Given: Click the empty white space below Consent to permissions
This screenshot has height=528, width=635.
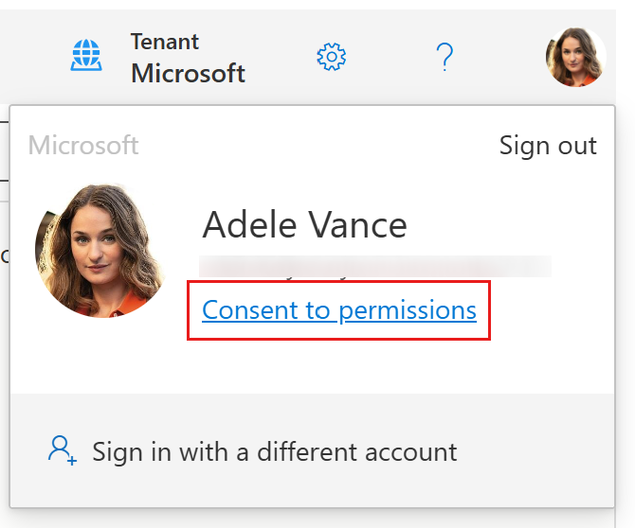Looking at the screenshot, I should point(312,366).
